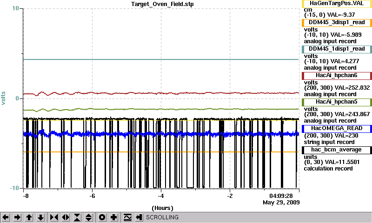Image resolution: width=372 pixels, height=223 pixels.
Task: Click the pan right arrow button
Action: point(17,217)
